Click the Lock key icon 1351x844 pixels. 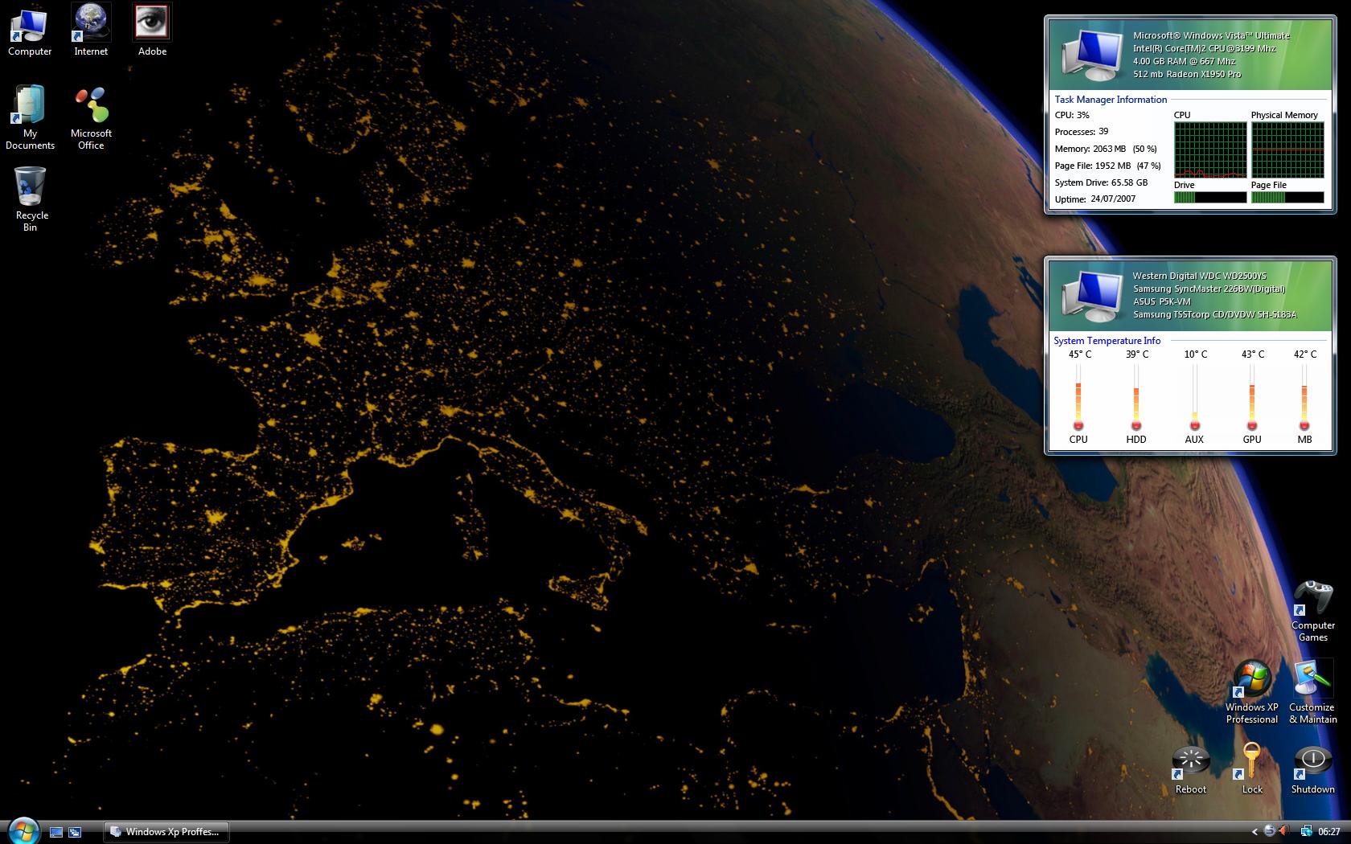pyautogui.click(x=1251, y=762)
